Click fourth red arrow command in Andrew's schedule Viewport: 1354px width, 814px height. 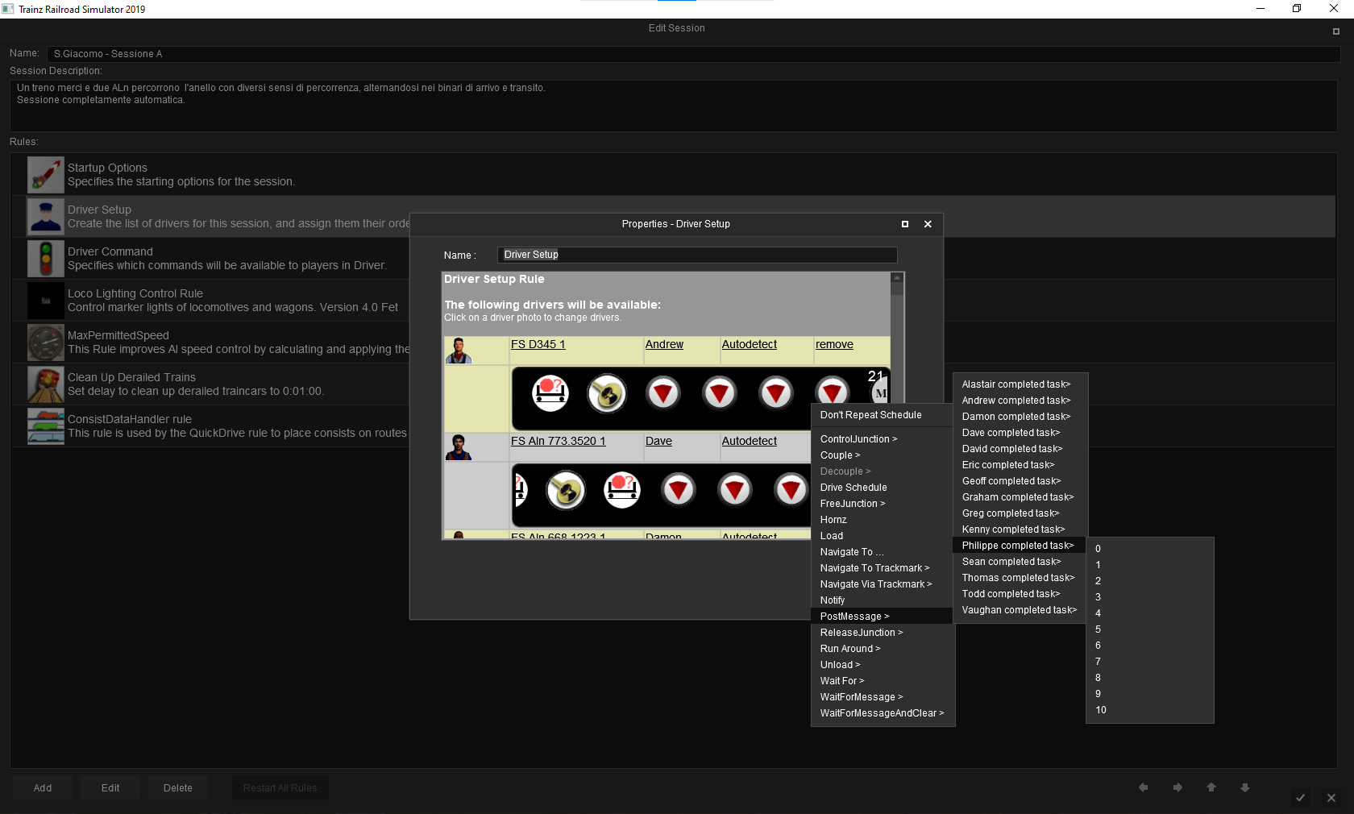point(833,390)
